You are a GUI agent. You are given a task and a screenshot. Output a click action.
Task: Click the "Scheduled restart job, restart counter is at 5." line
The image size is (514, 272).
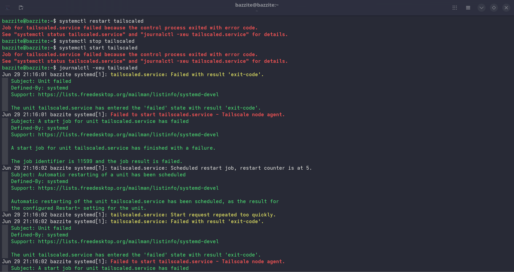click(x=157, y=168)
